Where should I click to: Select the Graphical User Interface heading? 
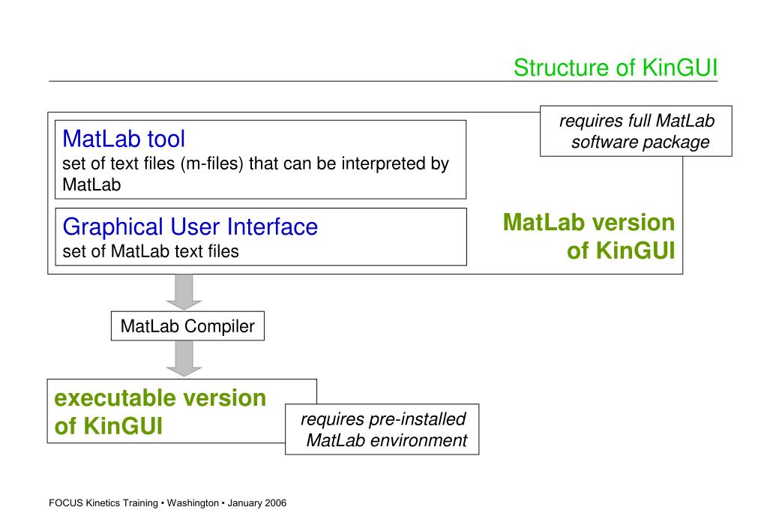(190, 226)
